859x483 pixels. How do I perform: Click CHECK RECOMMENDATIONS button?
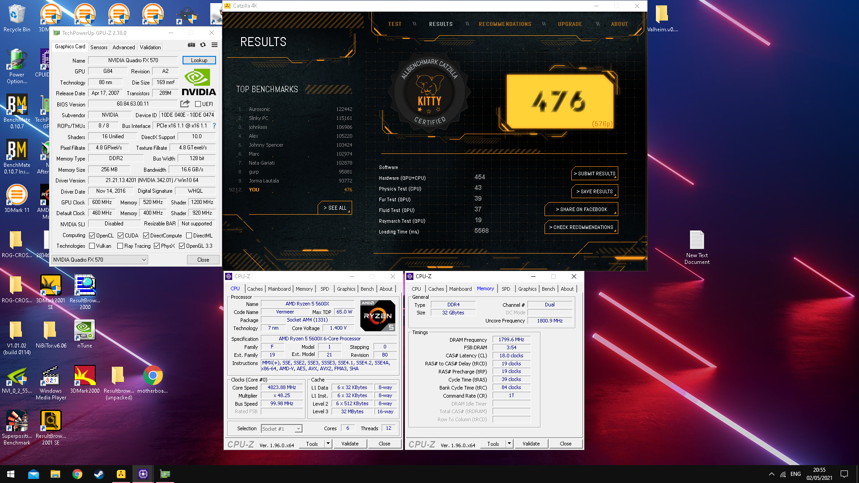[581, 227]
